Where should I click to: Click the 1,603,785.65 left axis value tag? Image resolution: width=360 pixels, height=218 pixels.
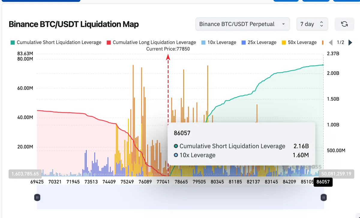tap(25, 174)
